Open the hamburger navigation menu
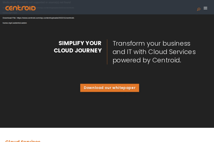 (x=205, y=8)
